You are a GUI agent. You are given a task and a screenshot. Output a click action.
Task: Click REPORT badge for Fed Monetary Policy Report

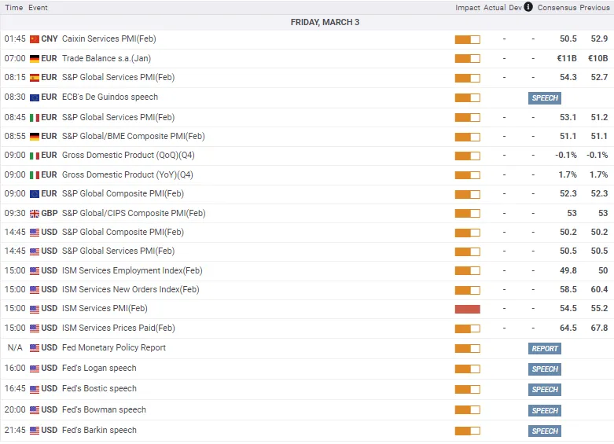pos(544,348)
